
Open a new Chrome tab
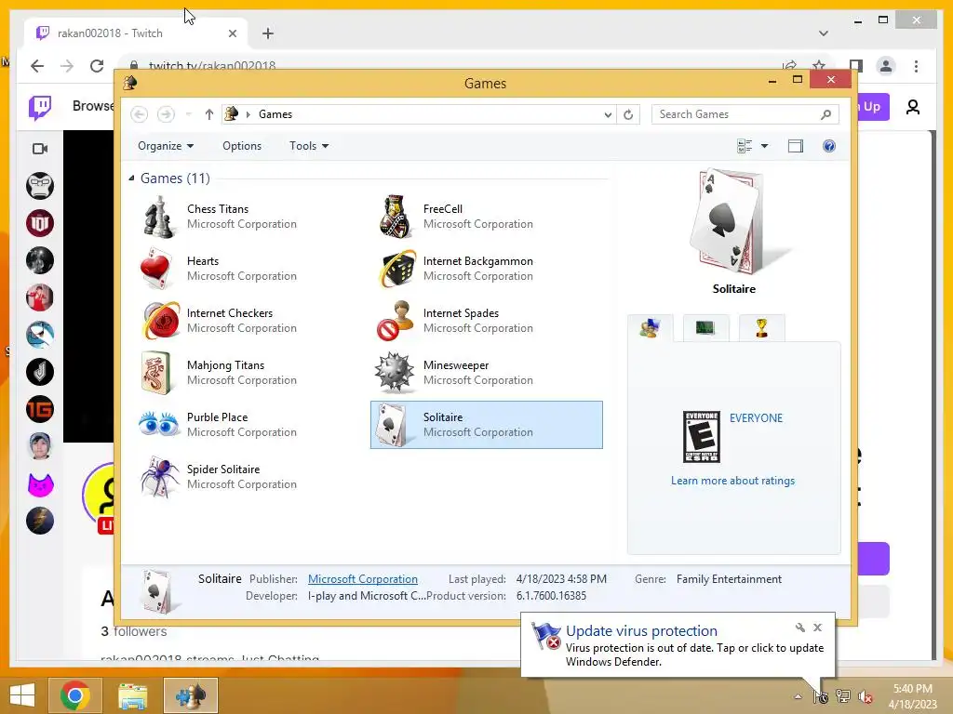pyautogui.click(x=268, y=33)
